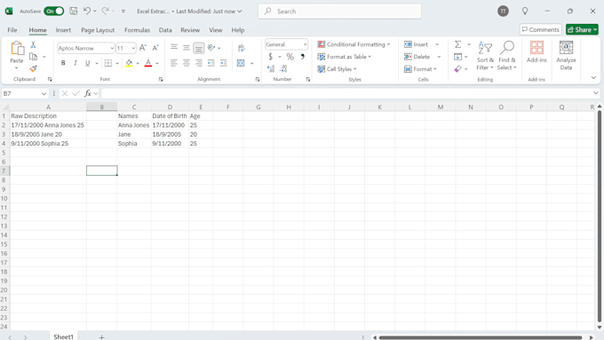604x340 pixels.
Task: Switch to the Page Layout tab
Action: (x=98, y=30)
